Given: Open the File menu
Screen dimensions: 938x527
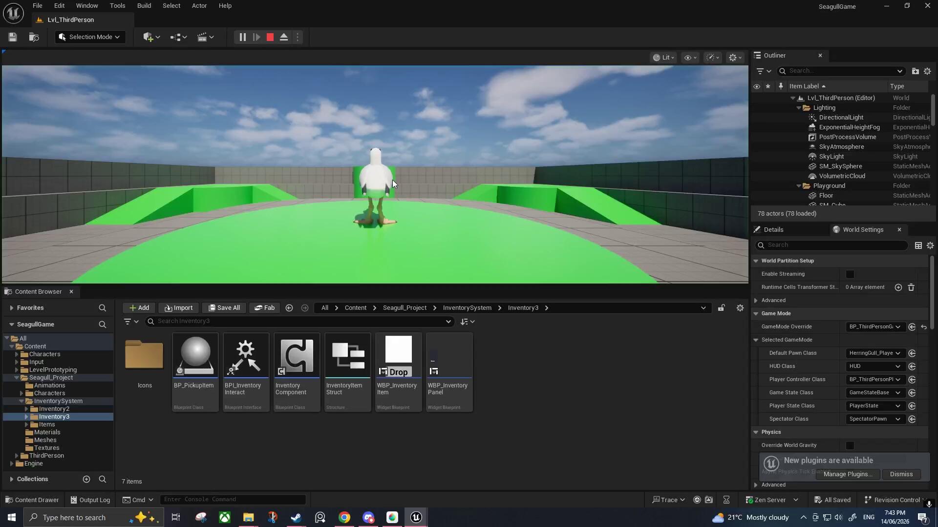Looking at the screenshot, I should click(37, 6).
